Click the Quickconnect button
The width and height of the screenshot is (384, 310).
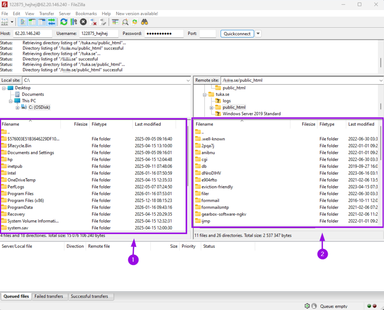point(237,34)
